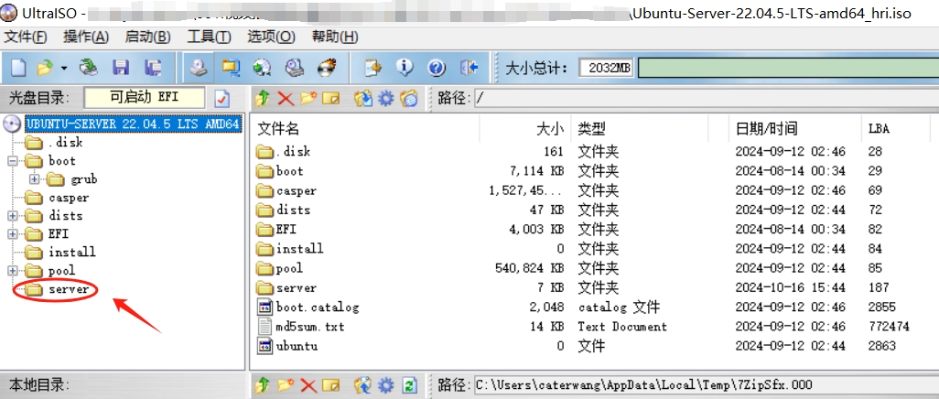
Task: Click the registration notepad toolbar icon
Action: 372,68
